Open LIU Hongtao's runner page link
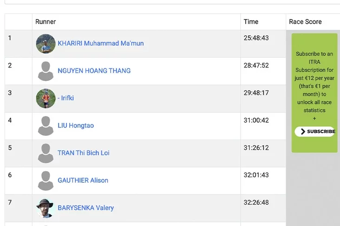Image resolution: width=340 pixels, height=226 pixels. coord(76,126)
